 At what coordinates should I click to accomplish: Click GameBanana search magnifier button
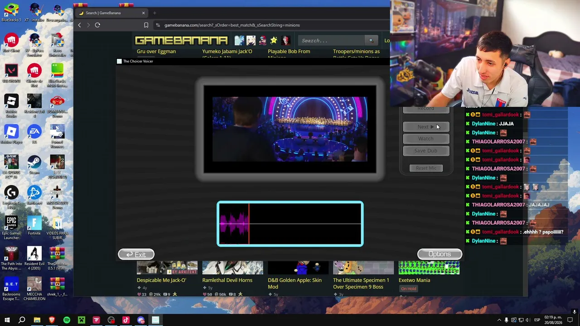point(371,41)
